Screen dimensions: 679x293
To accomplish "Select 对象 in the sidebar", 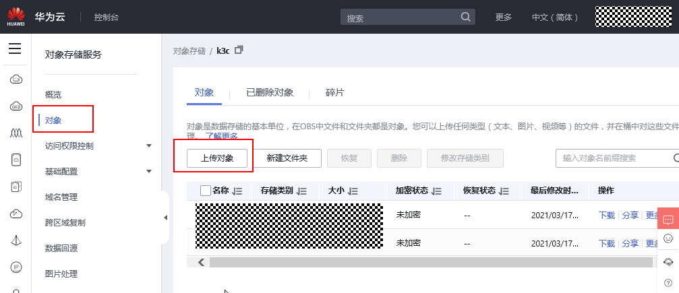I will point(53,121).
